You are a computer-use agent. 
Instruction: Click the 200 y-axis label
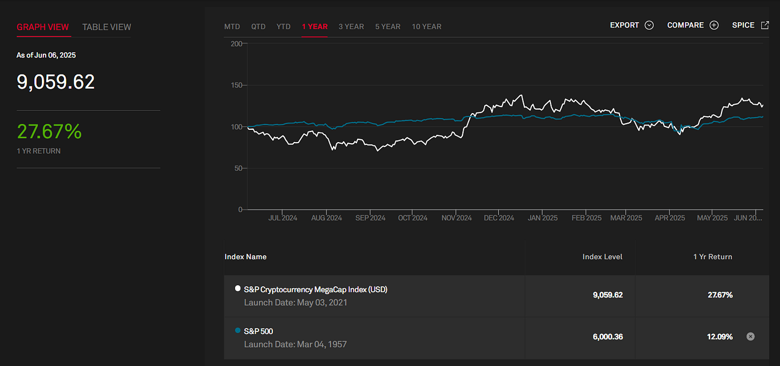[236, 43]
